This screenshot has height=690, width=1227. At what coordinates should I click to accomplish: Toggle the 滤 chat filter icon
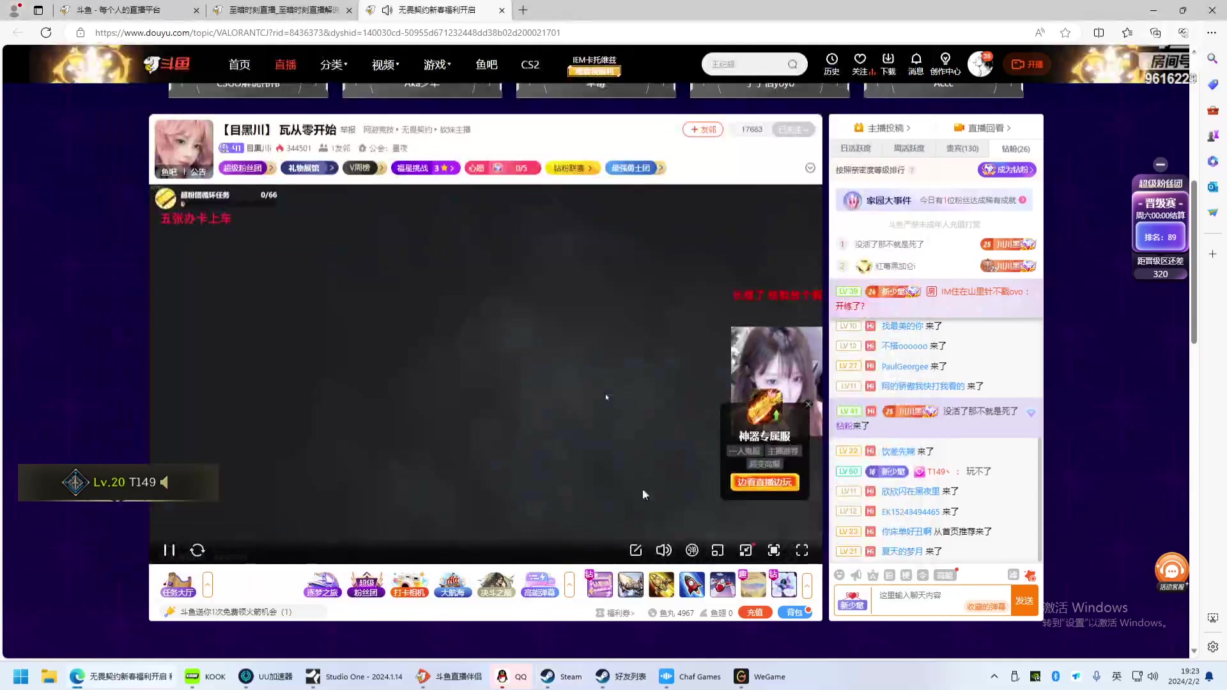coord(1014,575)
